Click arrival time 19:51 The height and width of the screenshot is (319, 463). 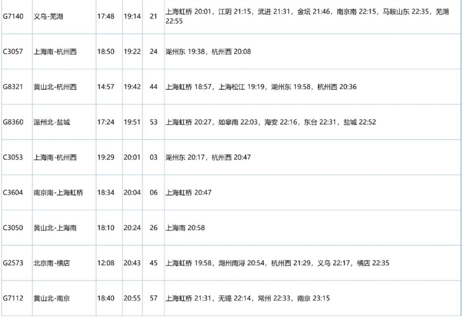click(x=132, y=122)
